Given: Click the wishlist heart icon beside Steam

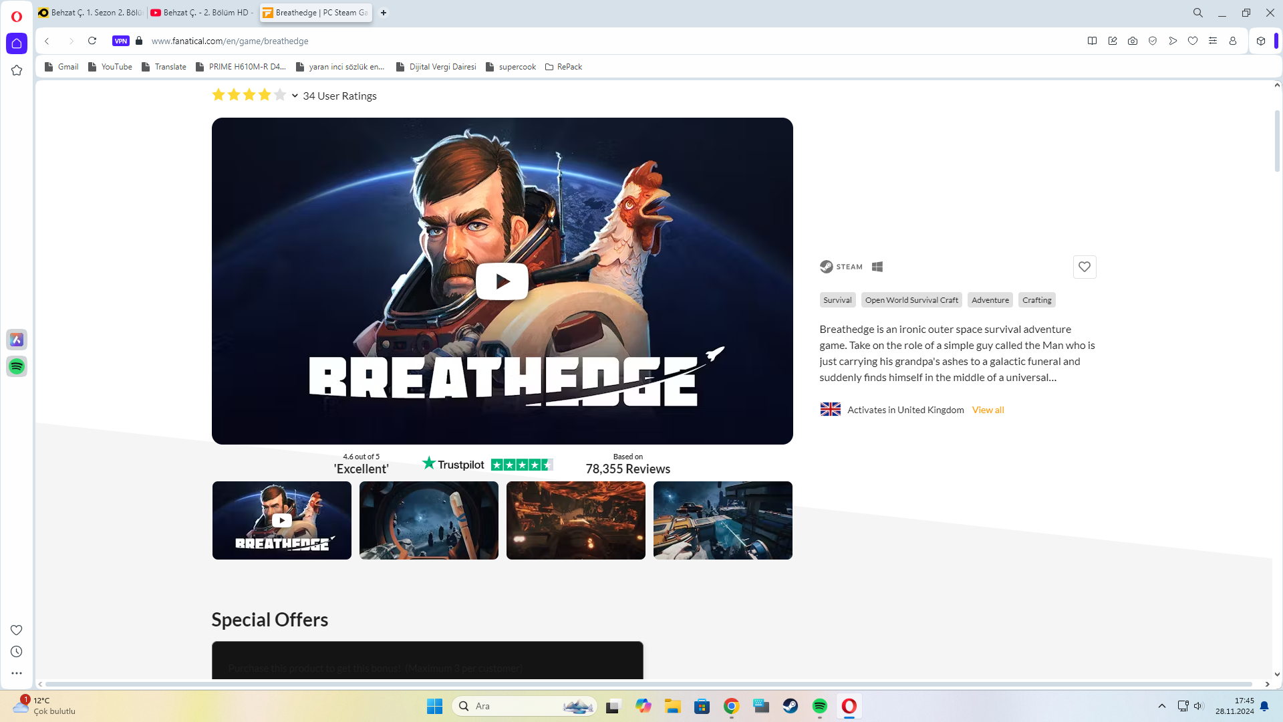Looking at the screenshot, I should click(1084, 267).
